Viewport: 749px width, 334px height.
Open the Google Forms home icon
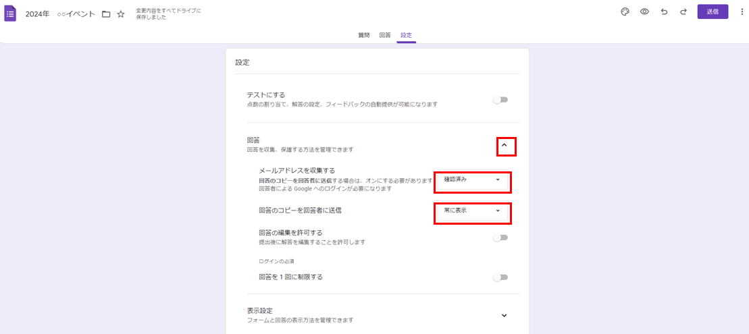click(x=11, y=13)
